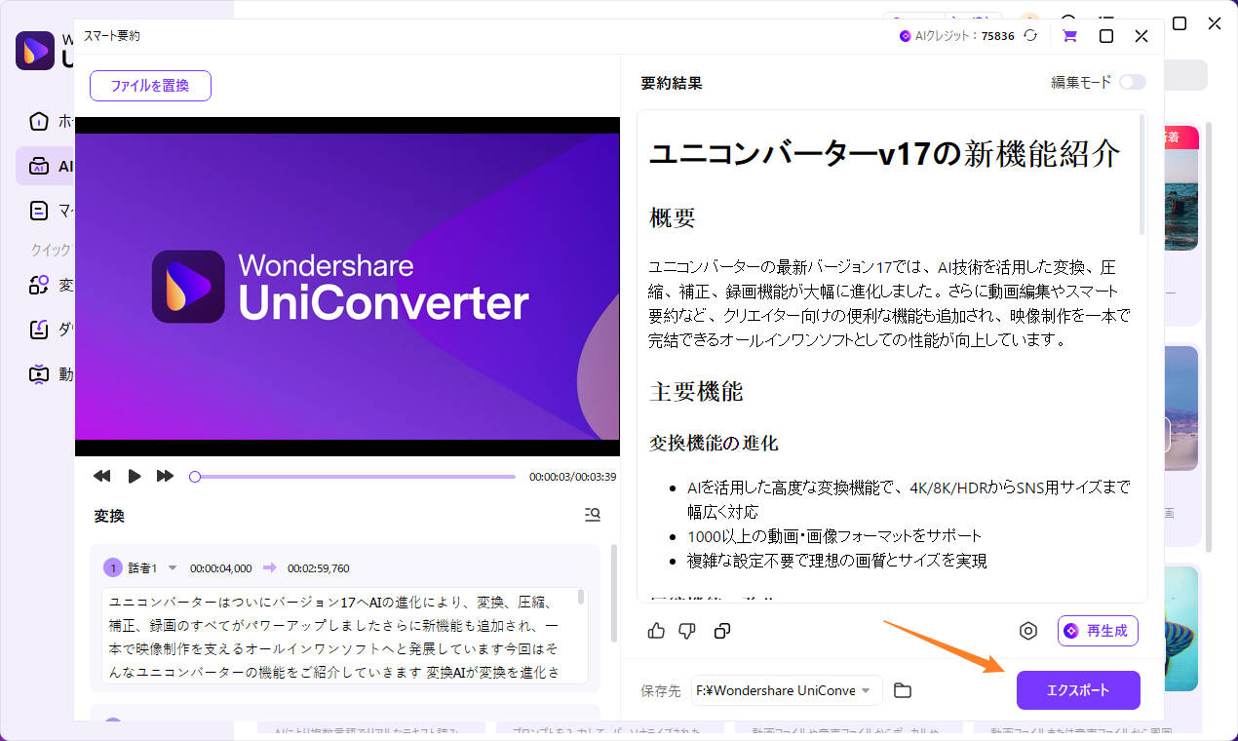Enable the 編集モード toggle
The height and width of the screenshot is (741, 1238).
[x=1132, y=83]
